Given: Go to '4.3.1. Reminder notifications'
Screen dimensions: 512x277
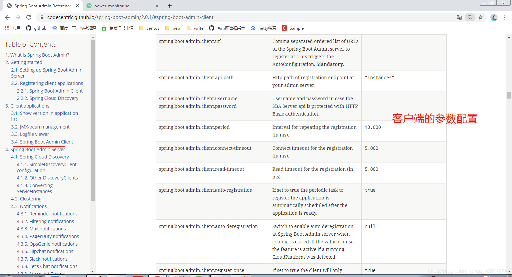Looking at the screenshot, I should [47, 214].
